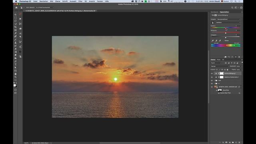This screenshot has height=144, width=256.
Task: Click the Home icon in options bar
Action: tap(16, 8)
